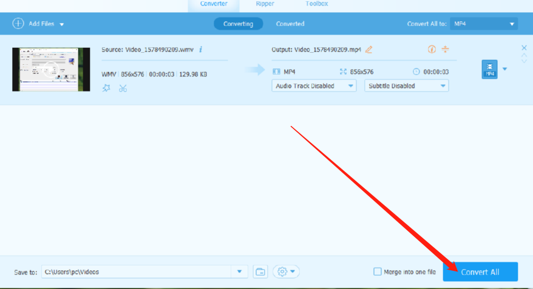The image size is (533, 289).
Task: Select the Converted tab
Action: click(x=290, y=24)
